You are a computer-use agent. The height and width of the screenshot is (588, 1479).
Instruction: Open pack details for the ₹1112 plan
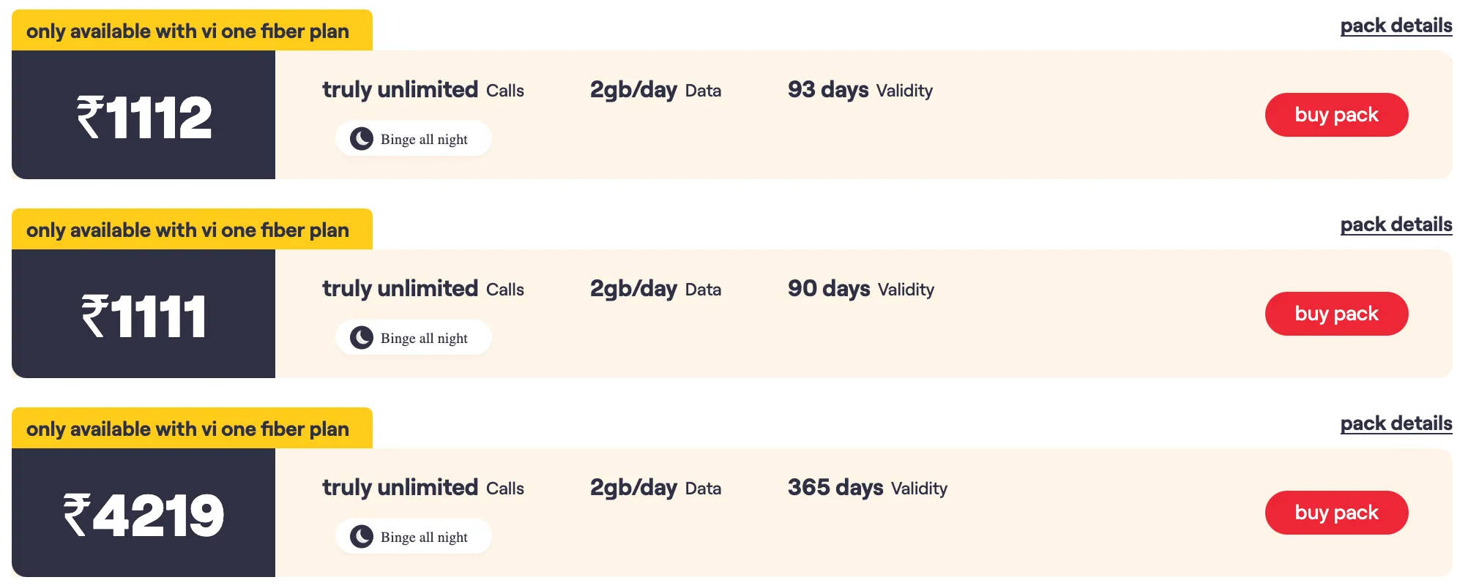tap(1396, 26)
